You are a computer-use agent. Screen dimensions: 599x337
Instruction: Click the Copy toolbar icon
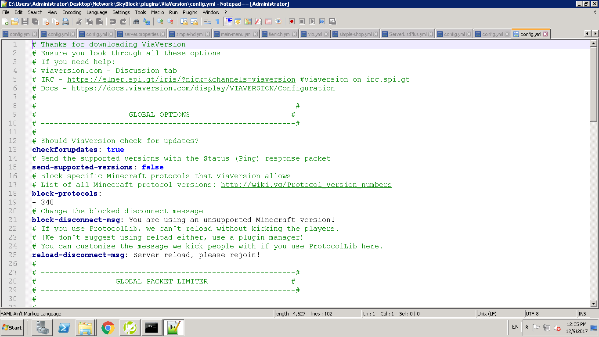click(89, 22)
